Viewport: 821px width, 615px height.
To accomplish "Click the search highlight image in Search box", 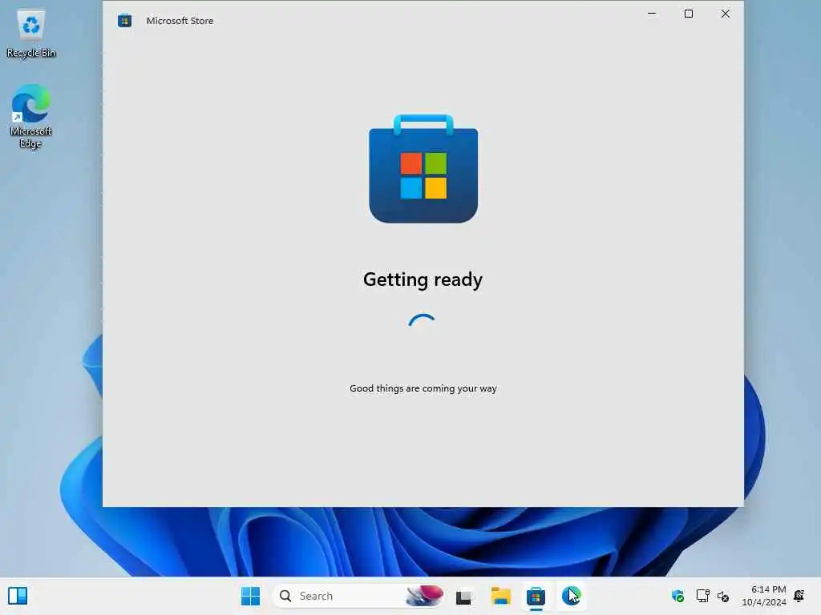I will [424, 596].
